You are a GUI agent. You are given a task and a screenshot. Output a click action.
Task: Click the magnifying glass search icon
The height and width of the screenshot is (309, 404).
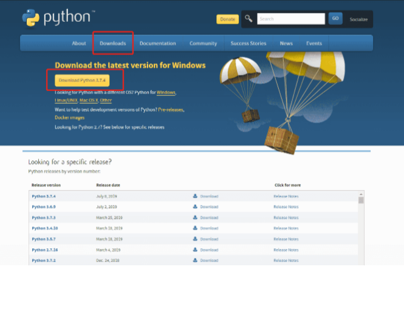[248, 19]
